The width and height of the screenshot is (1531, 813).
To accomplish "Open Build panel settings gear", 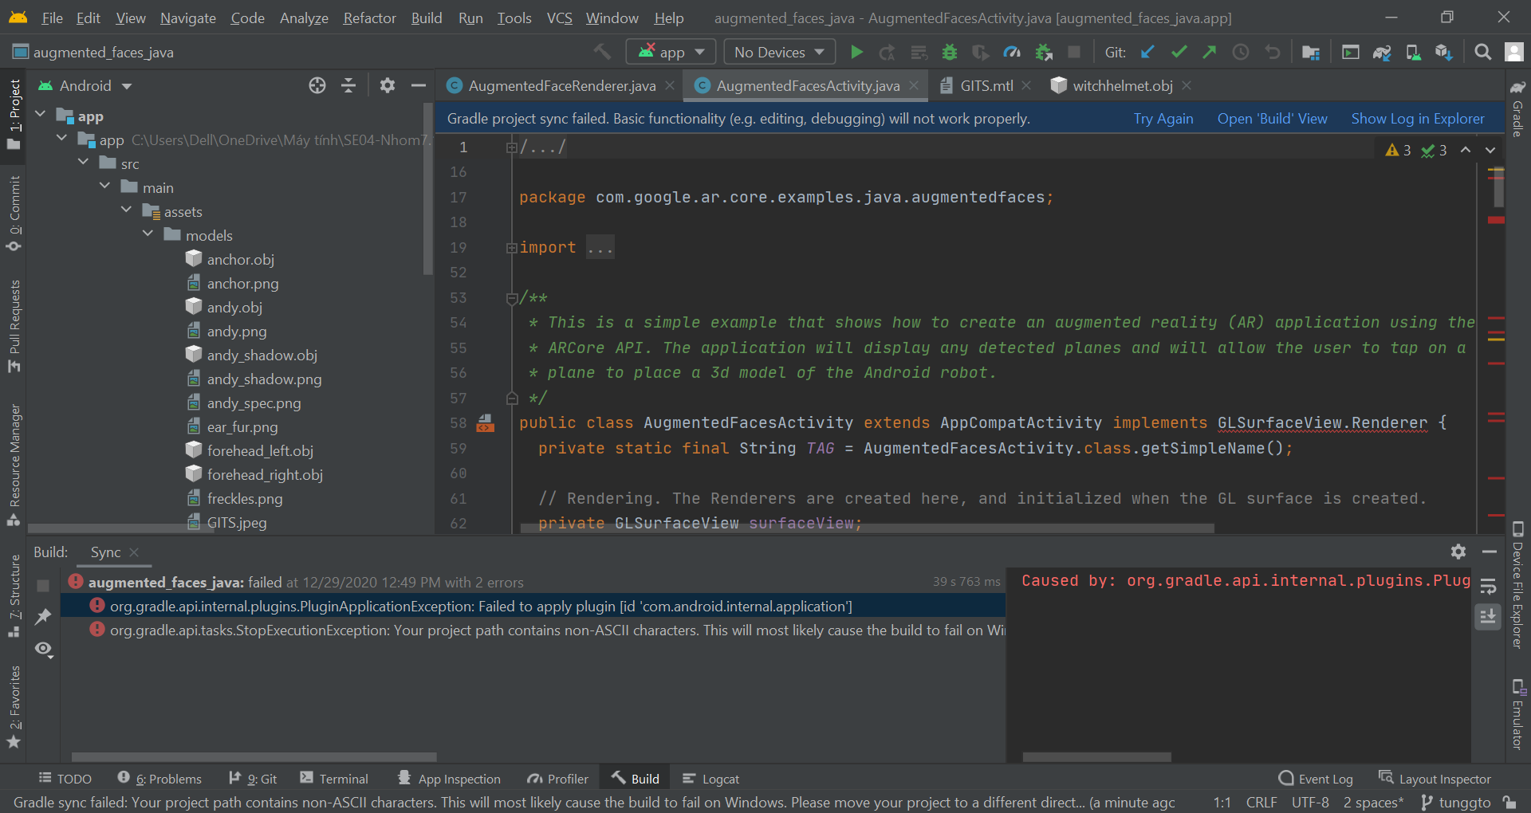I will click(x=1458, y=552).
